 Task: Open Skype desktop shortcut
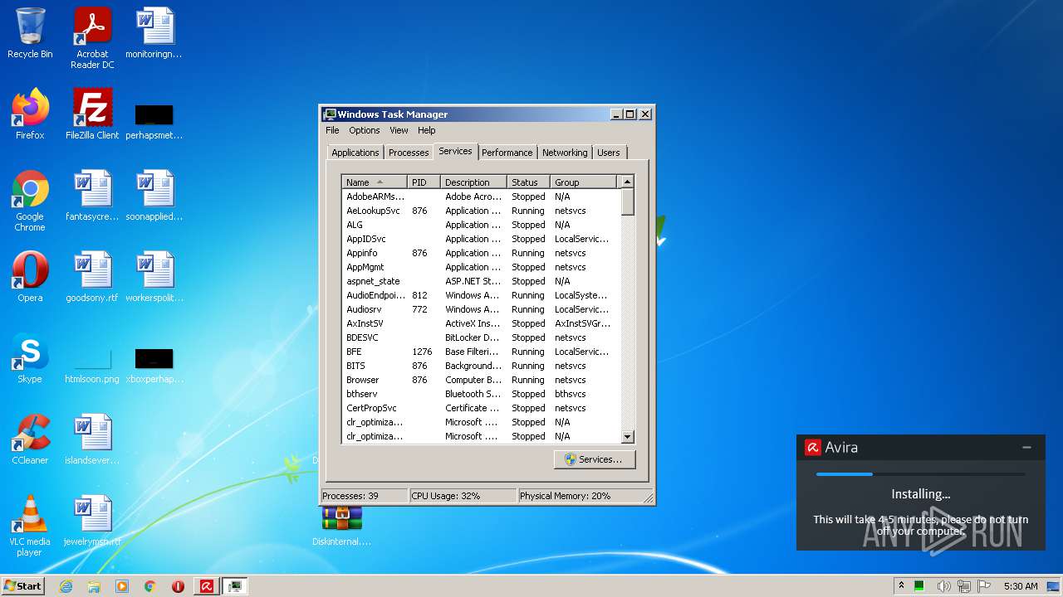[30, 358]
